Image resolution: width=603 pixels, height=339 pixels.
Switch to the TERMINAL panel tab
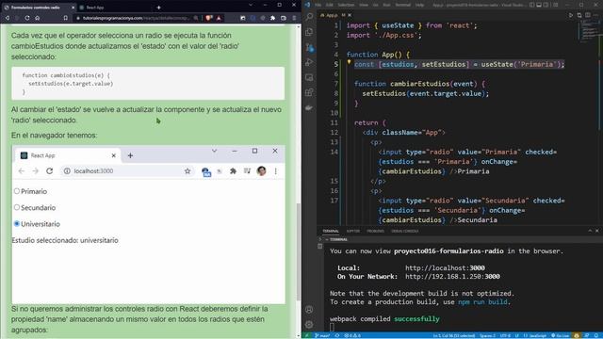tap(331, 231)
